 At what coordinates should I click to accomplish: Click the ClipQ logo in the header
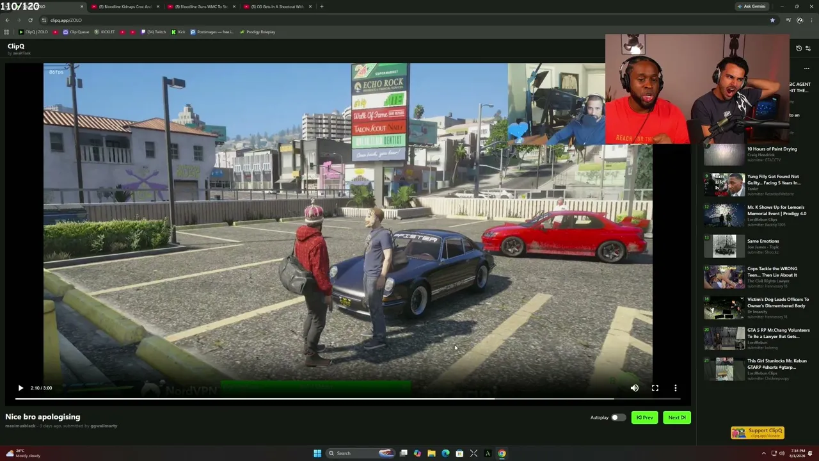pyautogui.click(x=16, y=46)
